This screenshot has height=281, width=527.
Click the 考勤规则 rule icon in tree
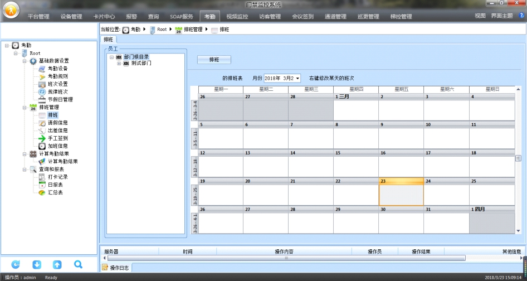(x=42, y=76)
